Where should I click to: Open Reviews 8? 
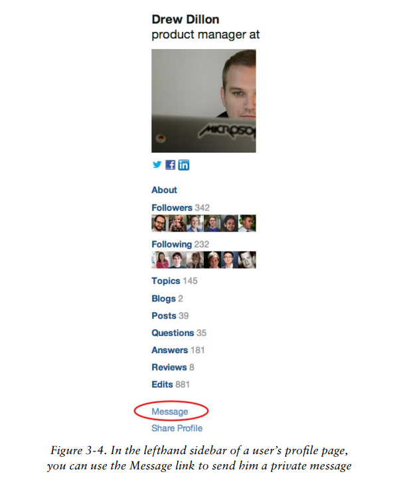point(173,367)
